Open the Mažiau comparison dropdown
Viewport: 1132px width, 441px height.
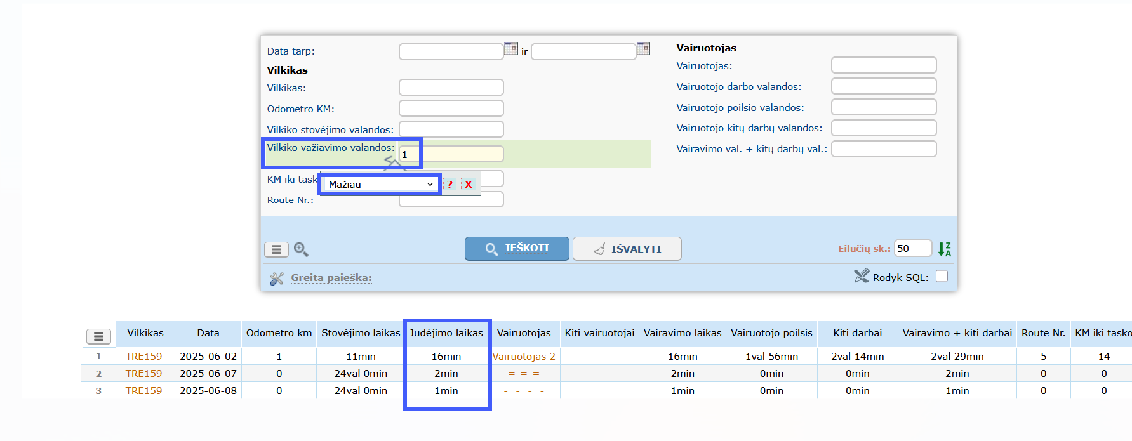(x=380, y=184)
